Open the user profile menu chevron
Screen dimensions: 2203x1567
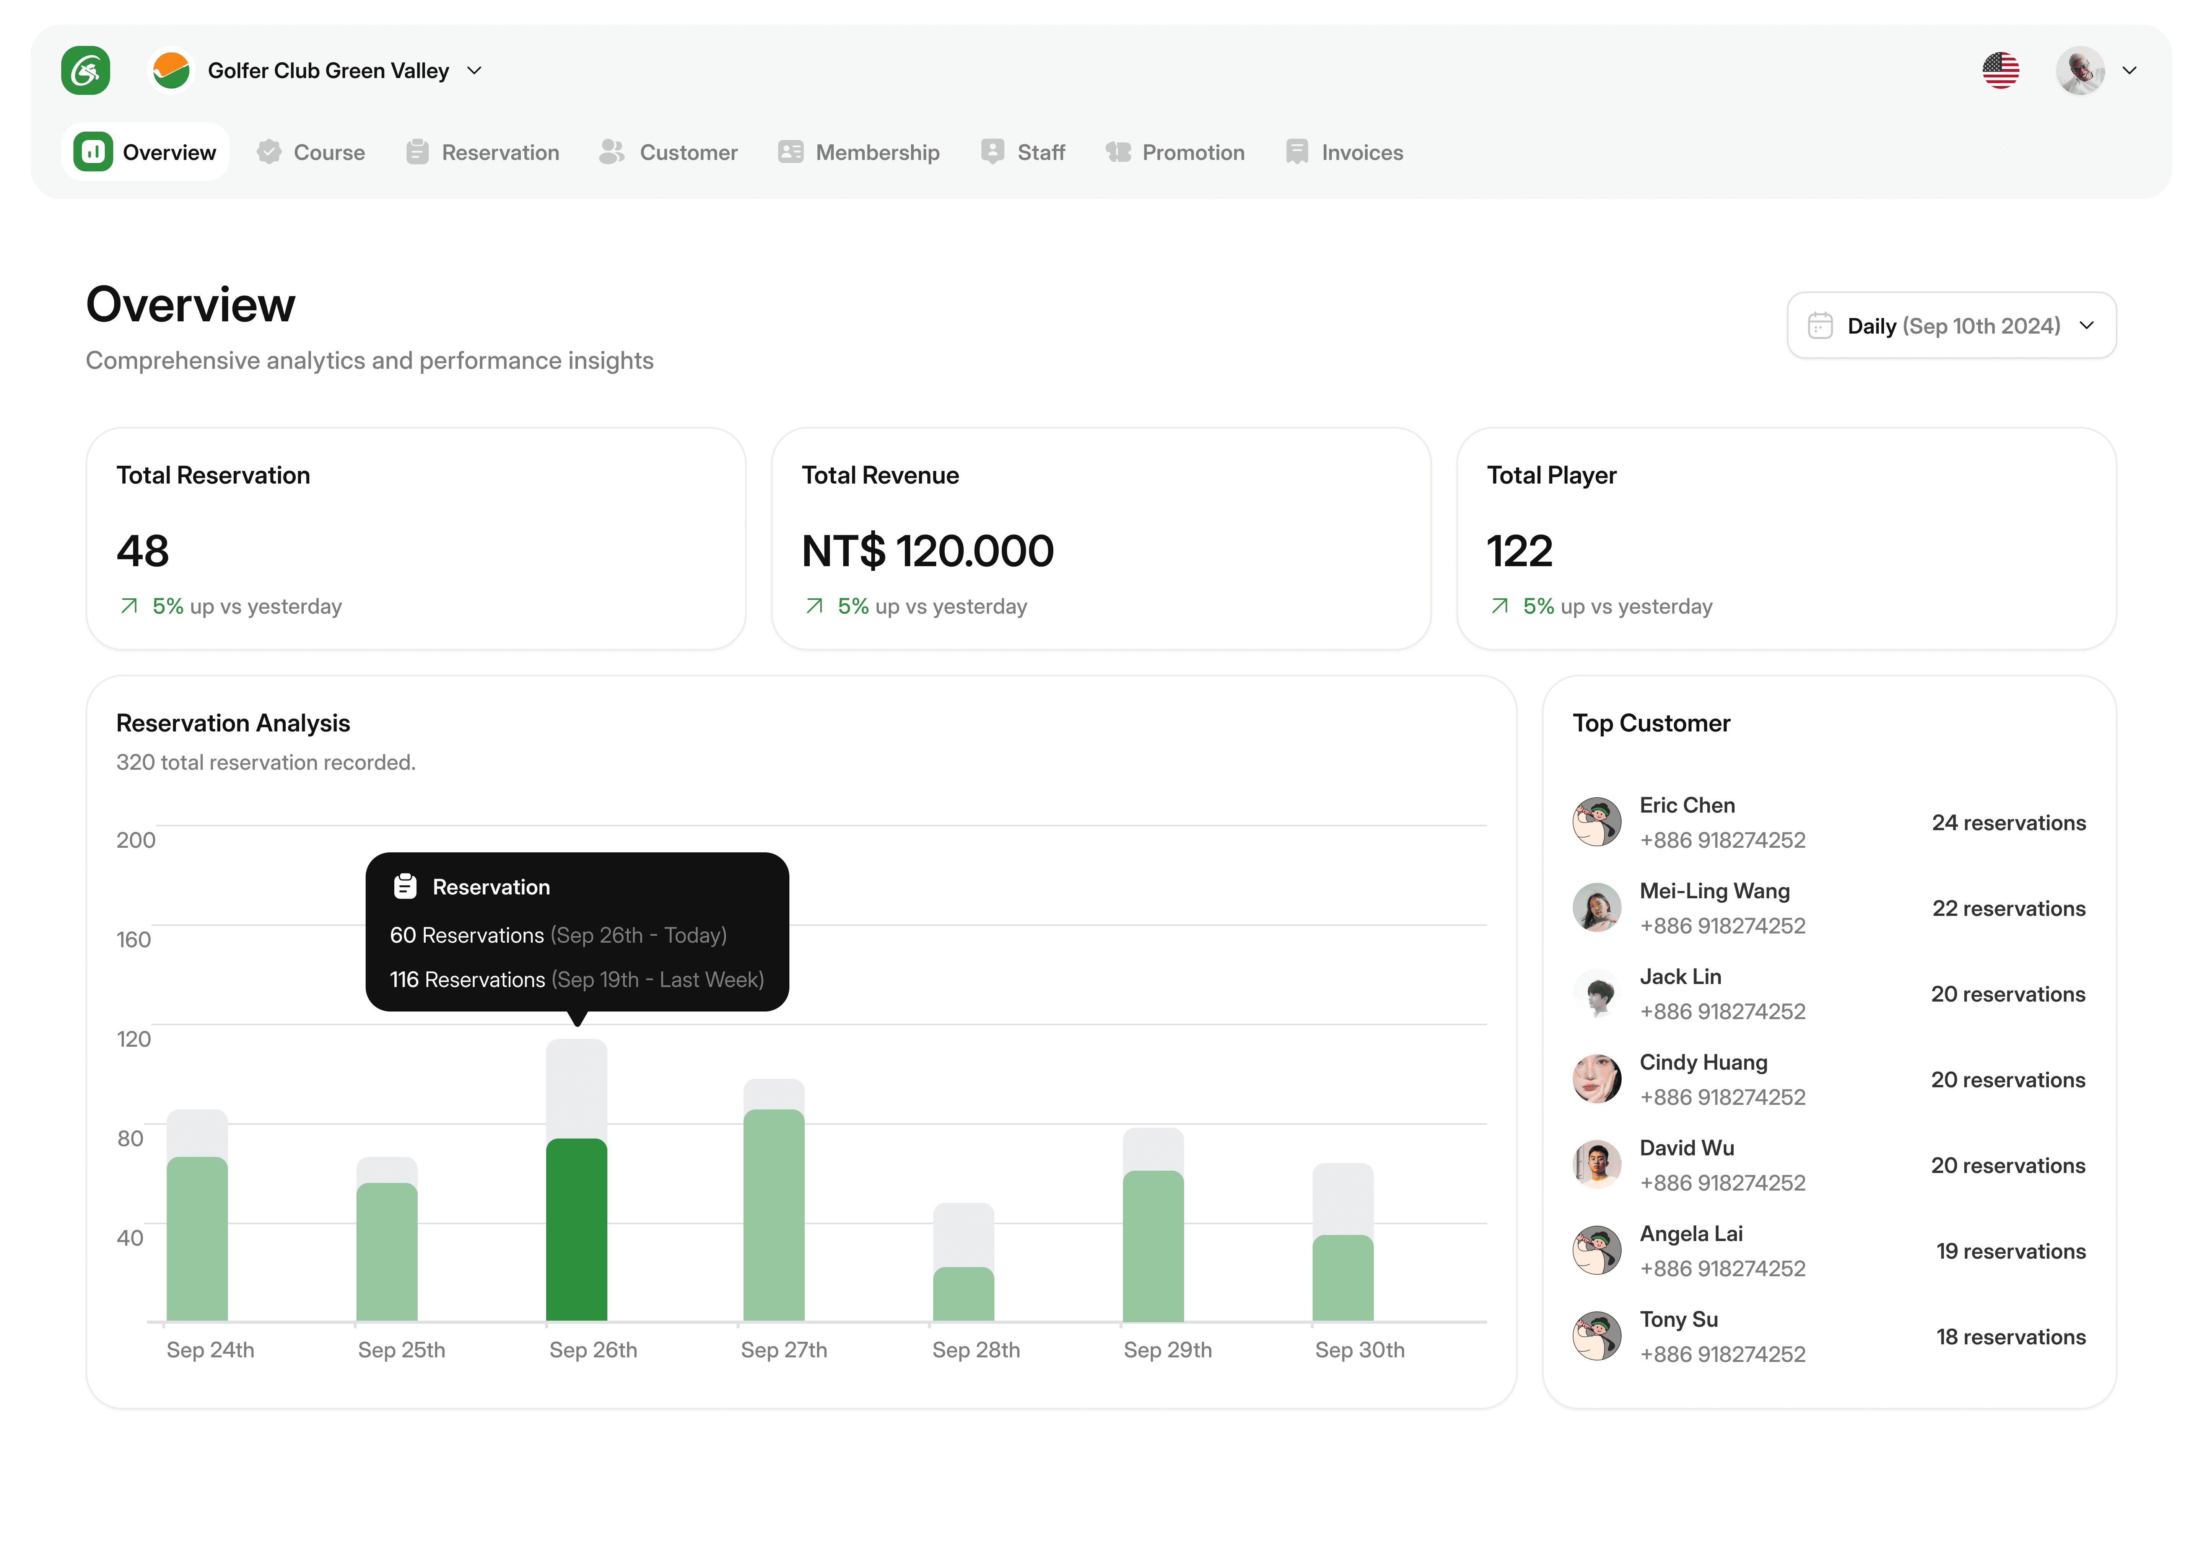tap(2129, 70)
